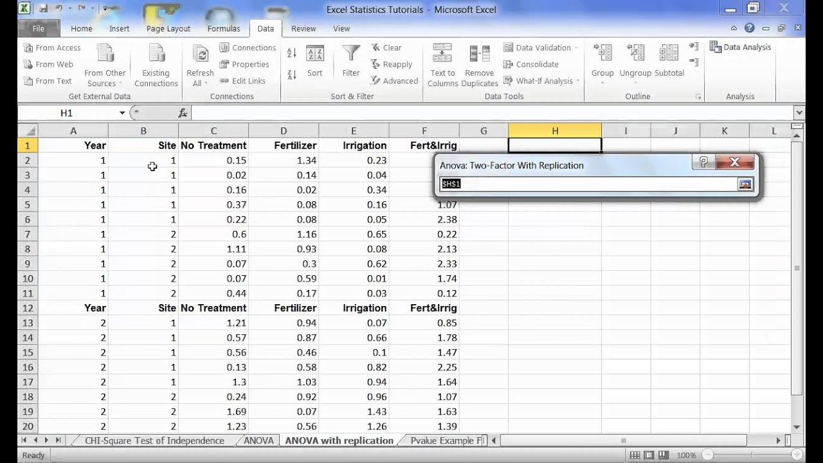
Task: Open the ANOVA sheet tab
Action: click(258, 440)
